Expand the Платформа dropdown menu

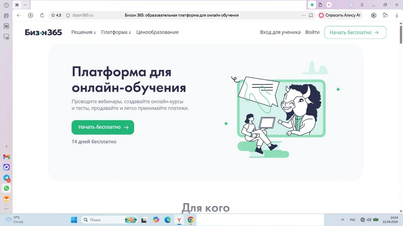click(x=116, y=32)
